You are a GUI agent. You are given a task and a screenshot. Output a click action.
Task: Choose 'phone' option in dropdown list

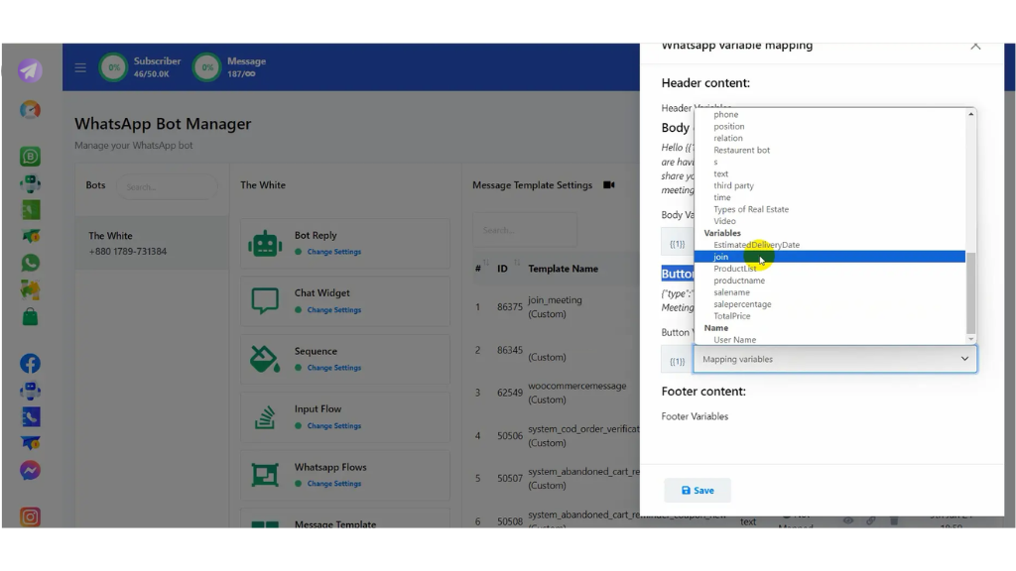pyautogui.click(x=725, y=115)
